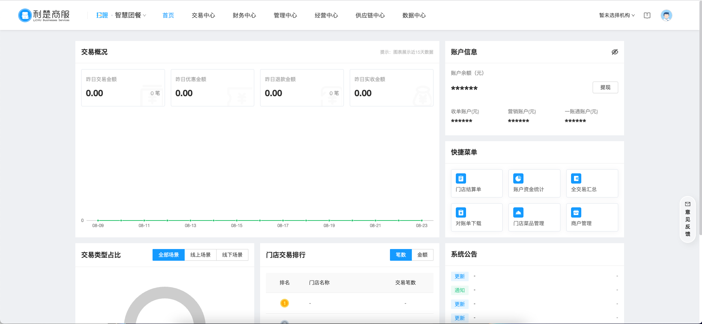Click 一账通账户(元) label
702x324 pixels.
pos(581,112)
